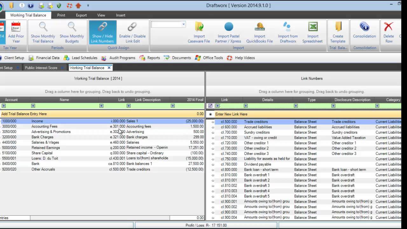Open filter operator for Account column

4,106
